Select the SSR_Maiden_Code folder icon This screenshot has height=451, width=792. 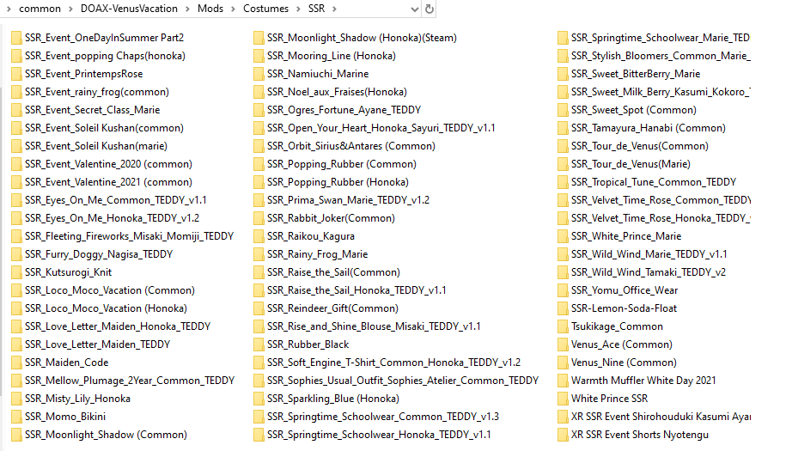(x=16, y=363)
